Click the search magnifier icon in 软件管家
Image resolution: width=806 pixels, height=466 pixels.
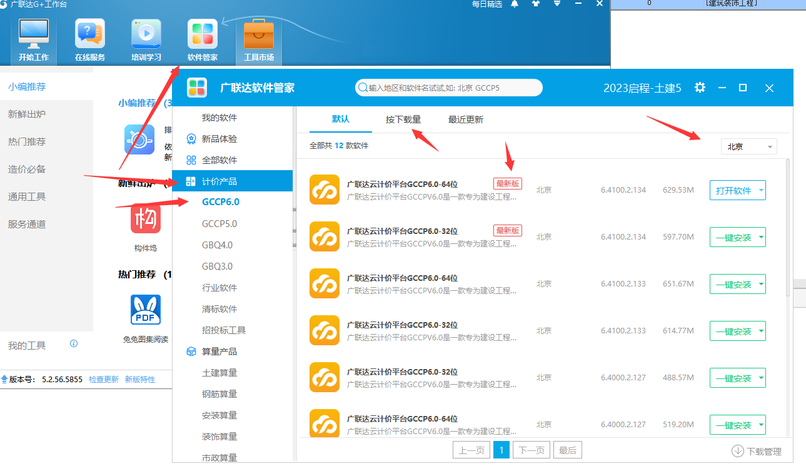pos(362,88)
